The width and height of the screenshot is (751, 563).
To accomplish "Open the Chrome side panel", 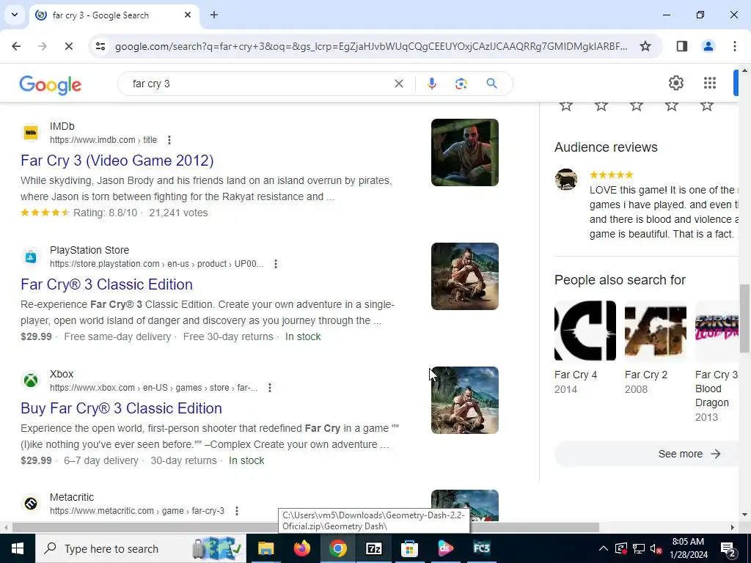I will 681,46.
